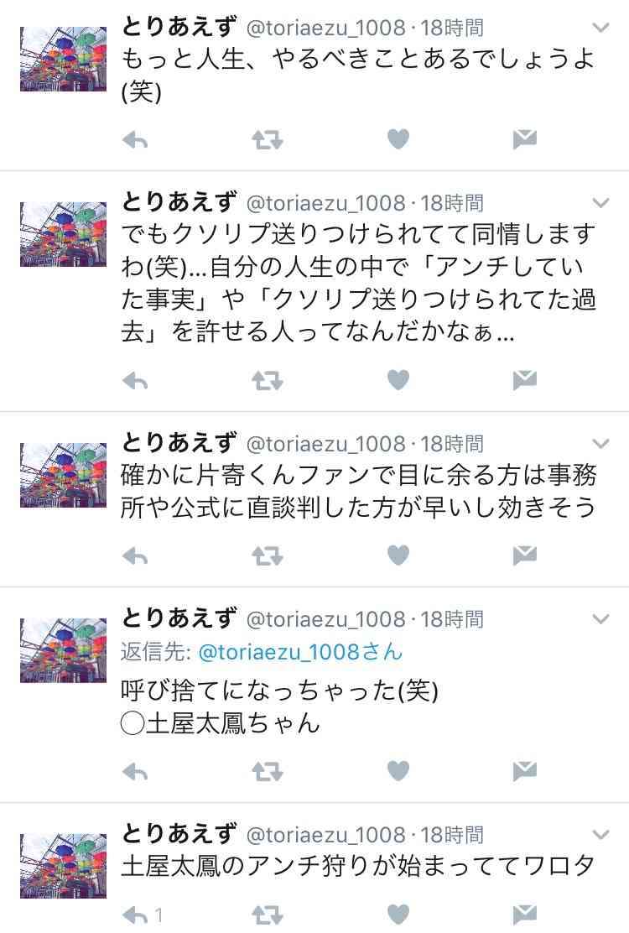
Task: Like the tweet beginning もっと人生
Action: [x=398, y=139]
